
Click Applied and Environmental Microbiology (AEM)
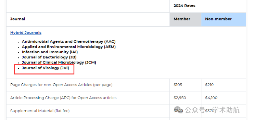coord(69,47)
